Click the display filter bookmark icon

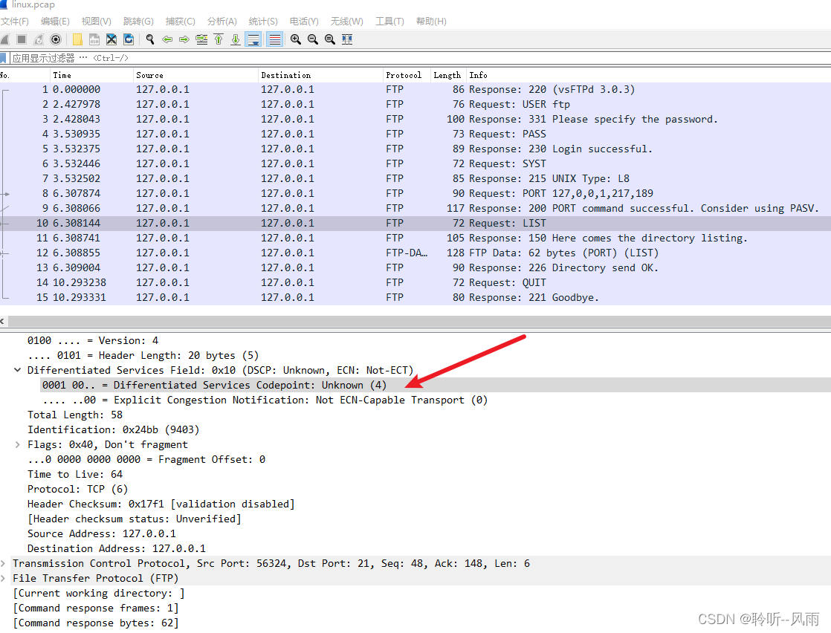[x=3, y=58]
